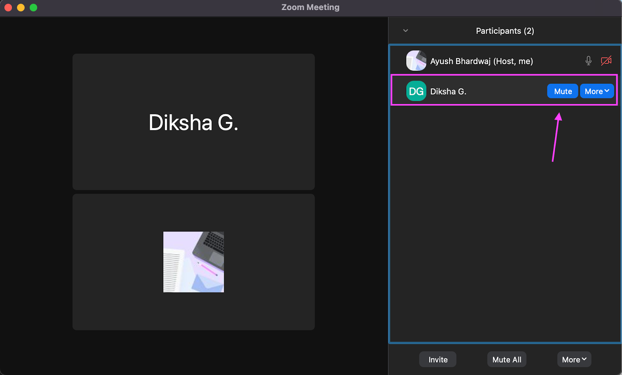The height and width of the screenshot is (375, 622).
Task: Click the Invite button
Action: tap(437, 359)
